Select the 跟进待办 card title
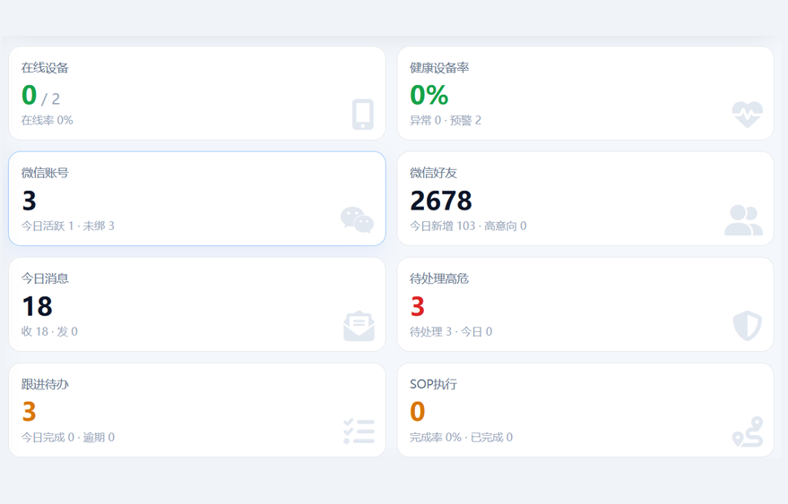The image size is (788, 504). point(45,385)
